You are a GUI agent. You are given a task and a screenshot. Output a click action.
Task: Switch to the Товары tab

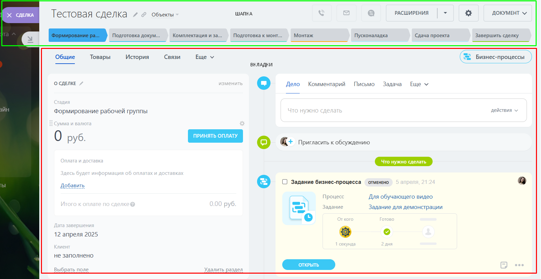(x=100, y=57)
